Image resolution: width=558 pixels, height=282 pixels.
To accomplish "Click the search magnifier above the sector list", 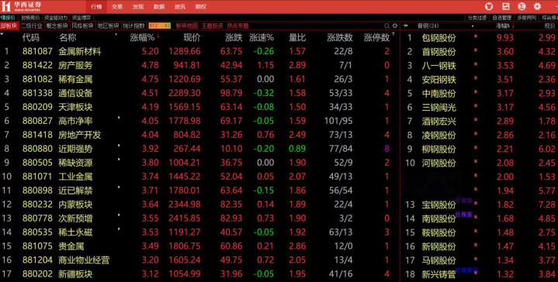I will tap(386, 26).
